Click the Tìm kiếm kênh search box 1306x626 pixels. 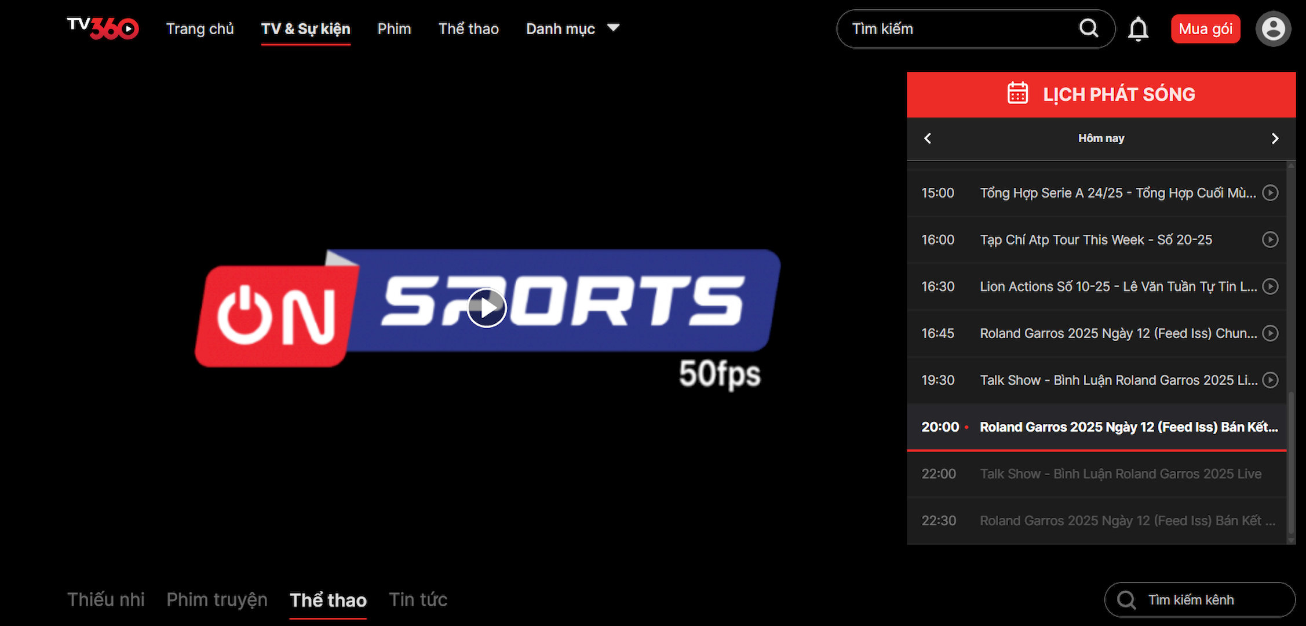(x=1199, y=600)
